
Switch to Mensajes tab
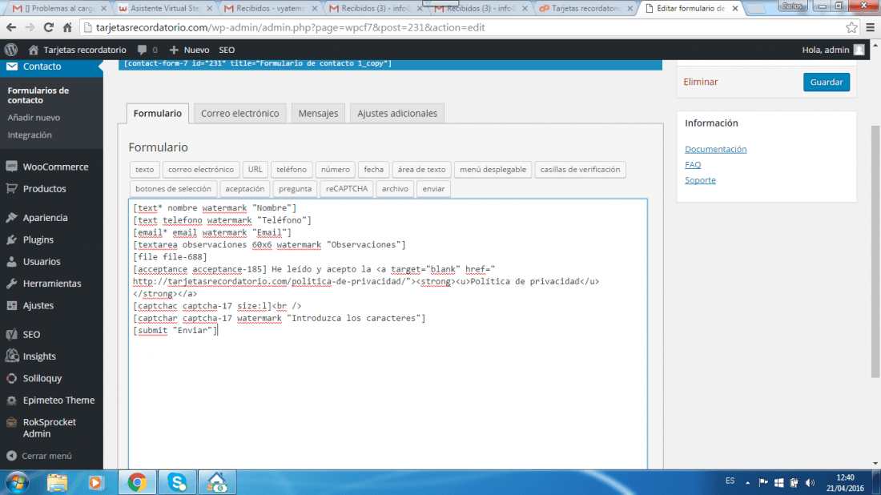click(x=318, y=113)
